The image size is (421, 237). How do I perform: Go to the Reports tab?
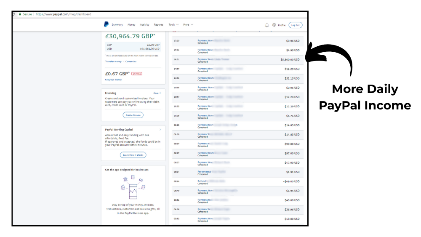158,25
